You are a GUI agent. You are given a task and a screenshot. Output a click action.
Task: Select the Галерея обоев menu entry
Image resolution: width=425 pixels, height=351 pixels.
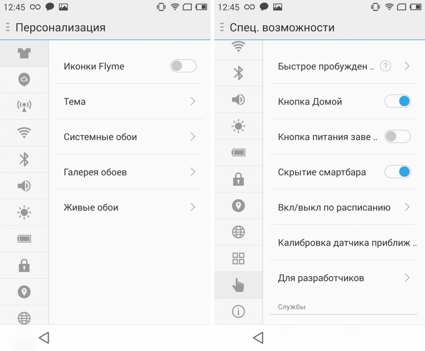coord(129,172)
